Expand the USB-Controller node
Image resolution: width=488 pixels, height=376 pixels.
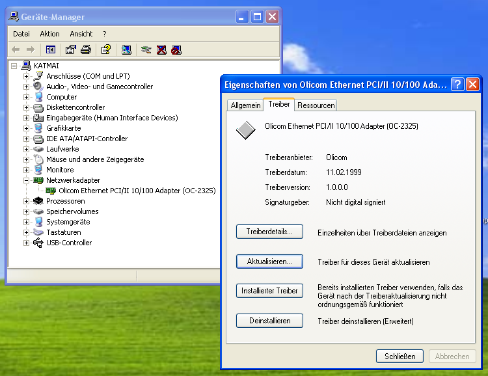click(27, 243)
